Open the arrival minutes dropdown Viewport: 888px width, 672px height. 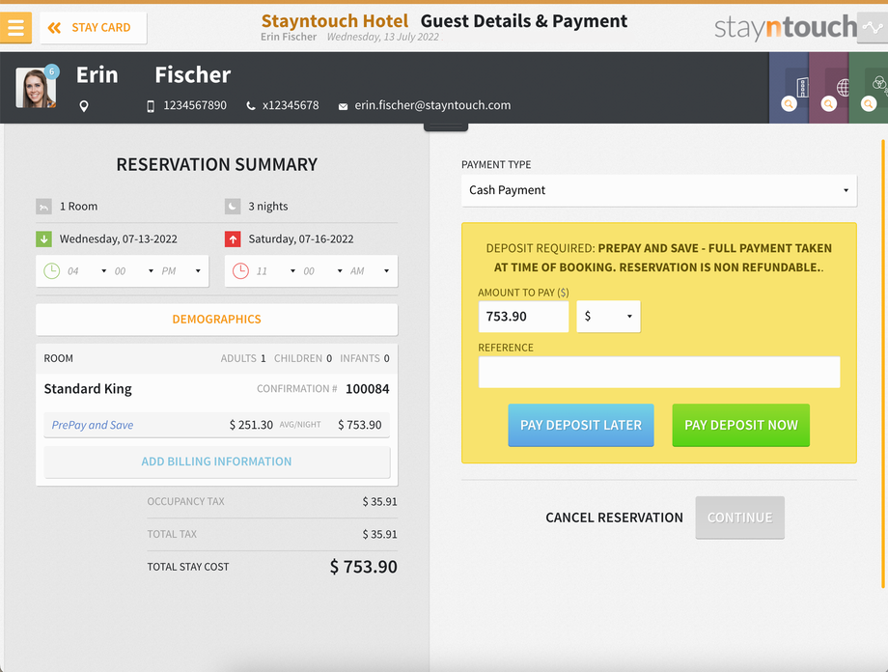click(x=133, y=271)
